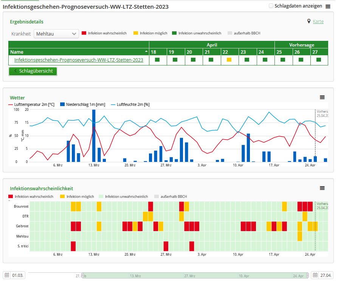Click the start date field showing 01.03.
The width and height of the screenshot is (338, 281).
point(18,275)
